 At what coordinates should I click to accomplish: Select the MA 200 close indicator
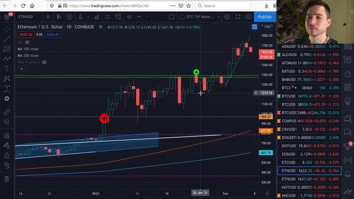(28, 55)
